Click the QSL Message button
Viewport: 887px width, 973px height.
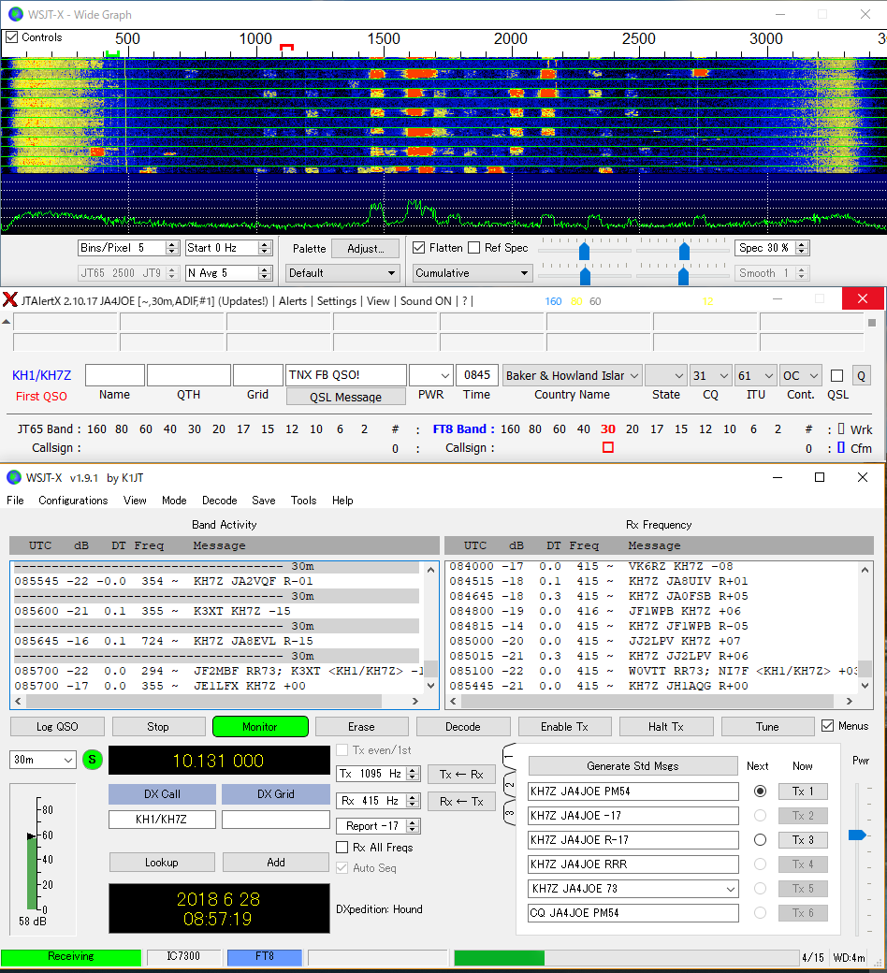346,397
